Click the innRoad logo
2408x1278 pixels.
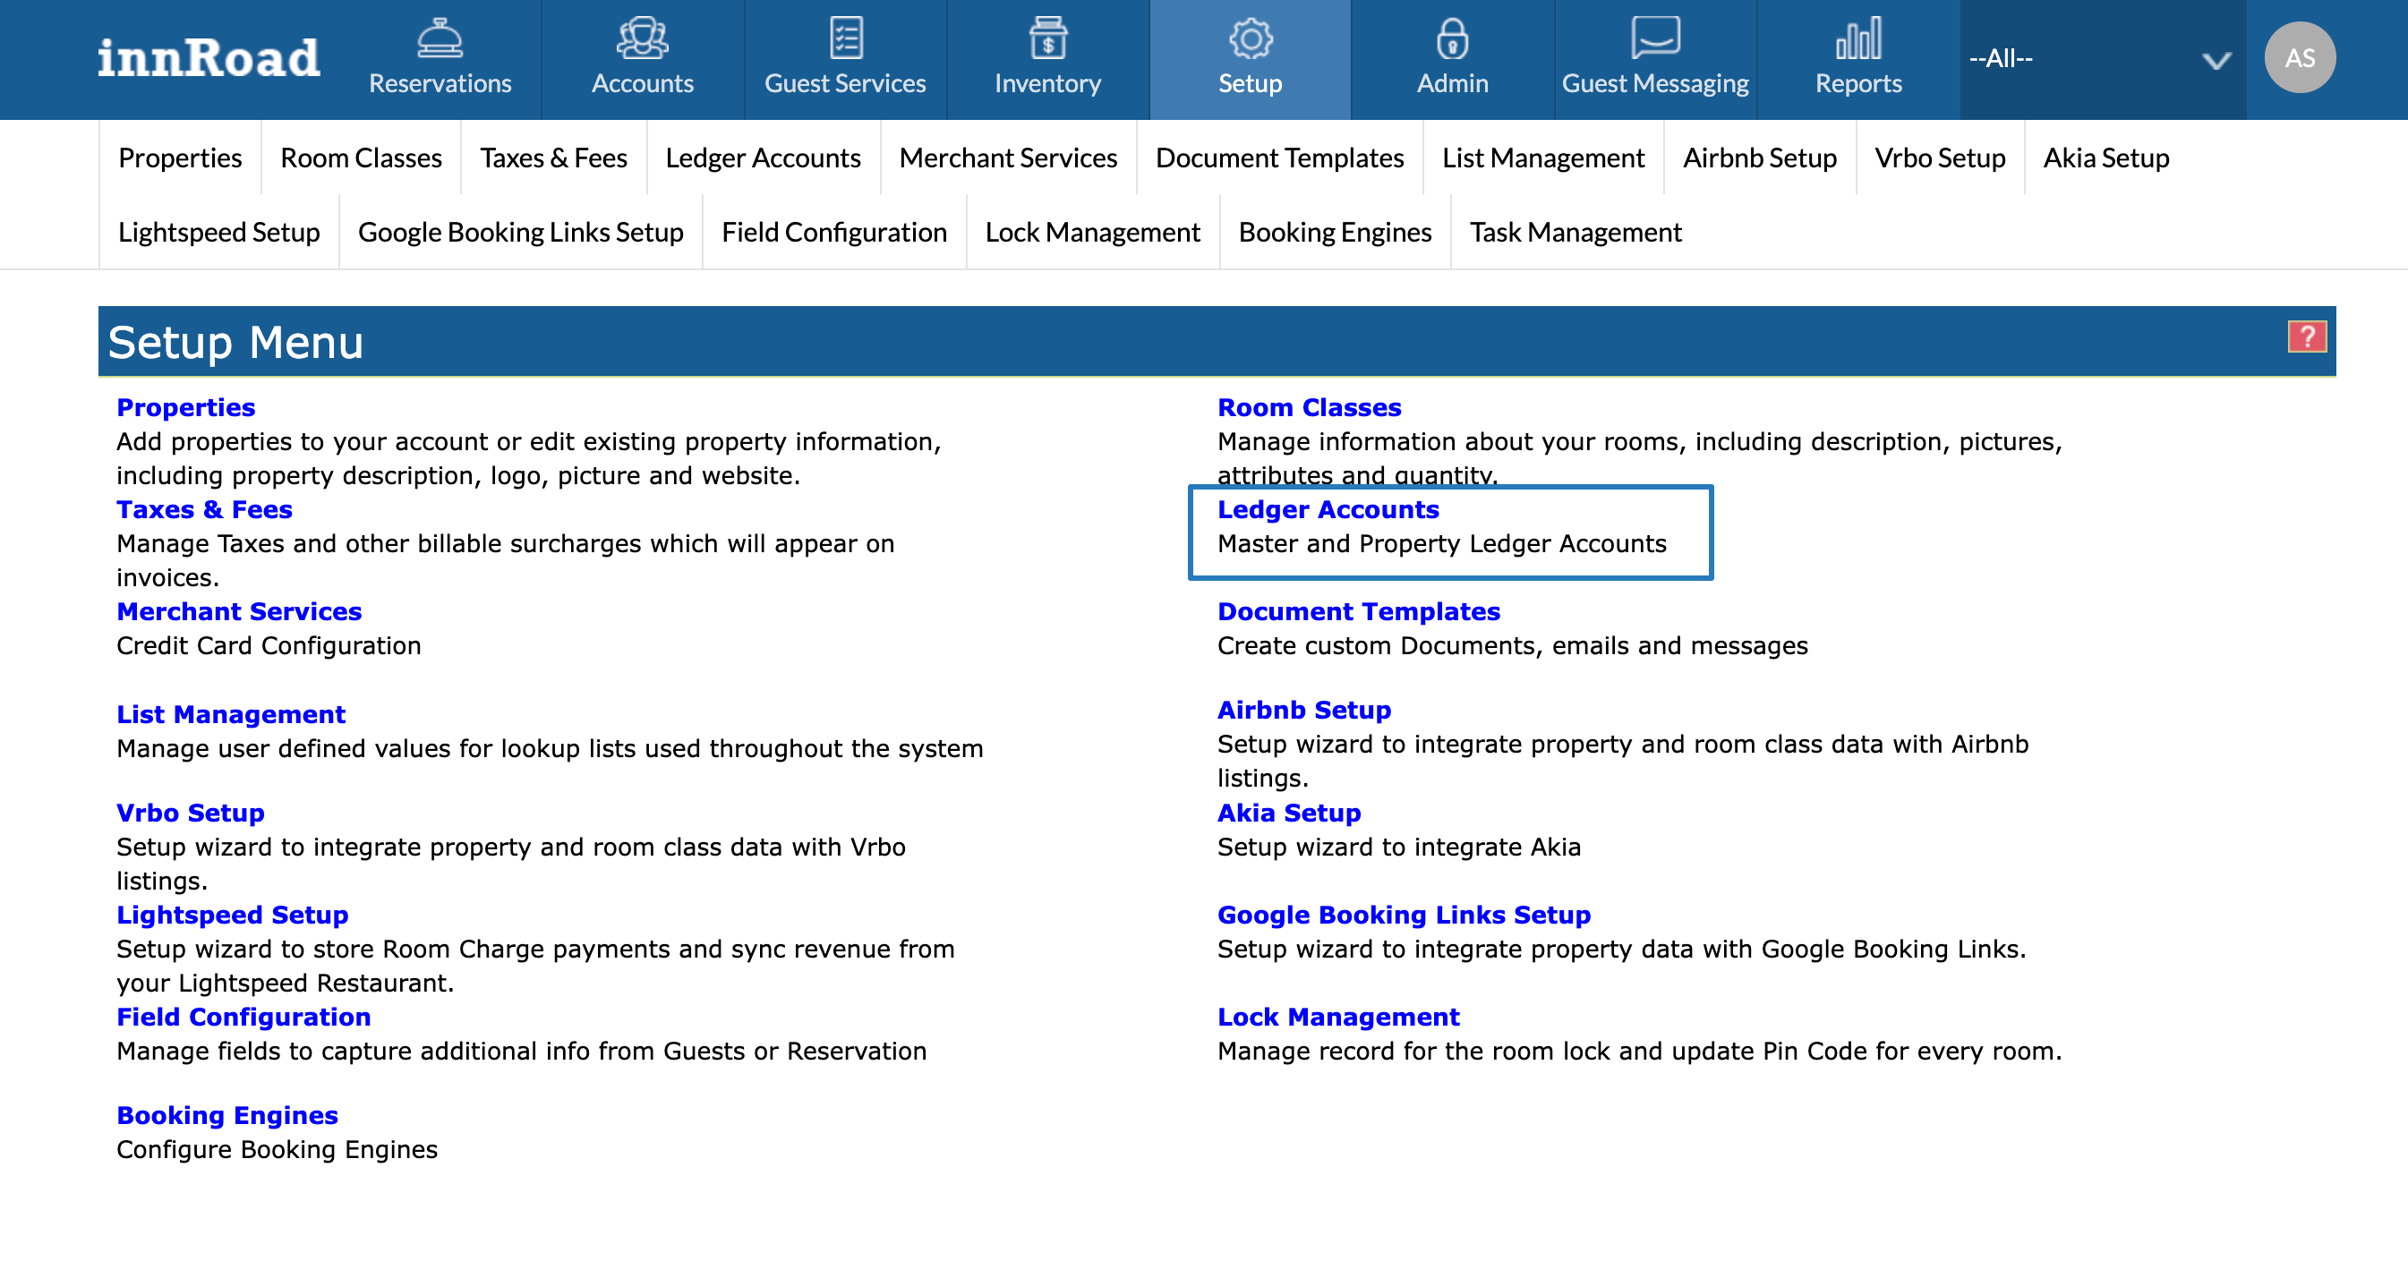coord(209,58)
